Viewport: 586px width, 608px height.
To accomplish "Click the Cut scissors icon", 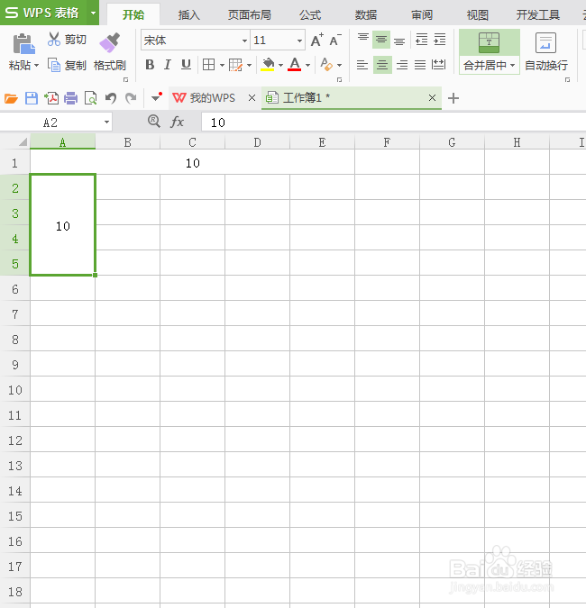I will click(x=54, y=39).
